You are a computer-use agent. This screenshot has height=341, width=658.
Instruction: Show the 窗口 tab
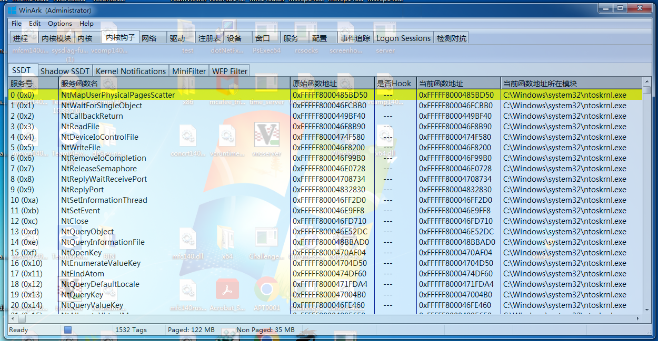click(x=266, y=38)
